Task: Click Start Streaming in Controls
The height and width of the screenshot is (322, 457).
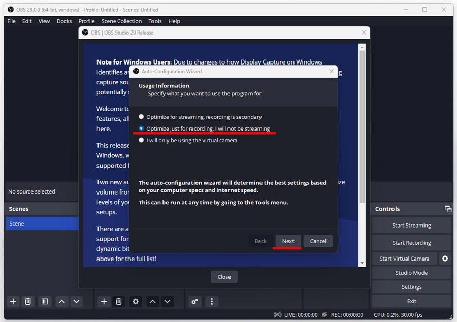Action: coord(411,226)
